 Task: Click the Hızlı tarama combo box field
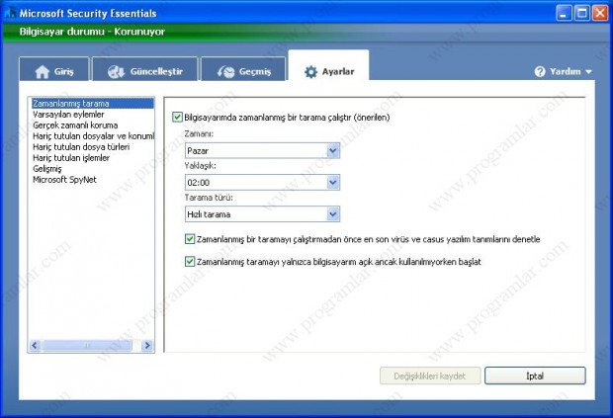pyautogui.click(x=262, y=214)
